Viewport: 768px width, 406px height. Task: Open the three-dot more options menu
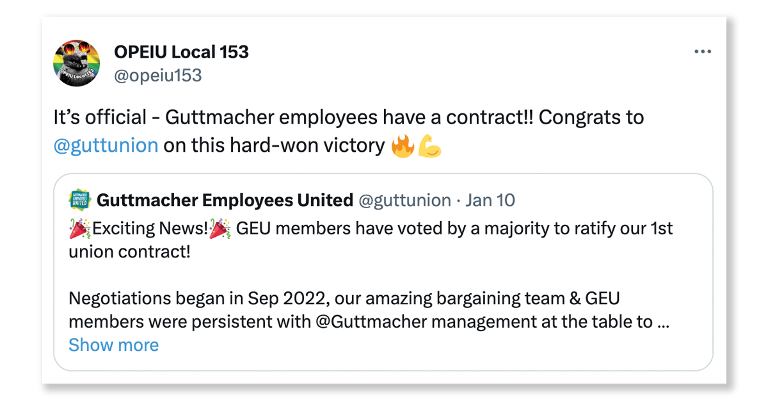click(x=703, y=52)
